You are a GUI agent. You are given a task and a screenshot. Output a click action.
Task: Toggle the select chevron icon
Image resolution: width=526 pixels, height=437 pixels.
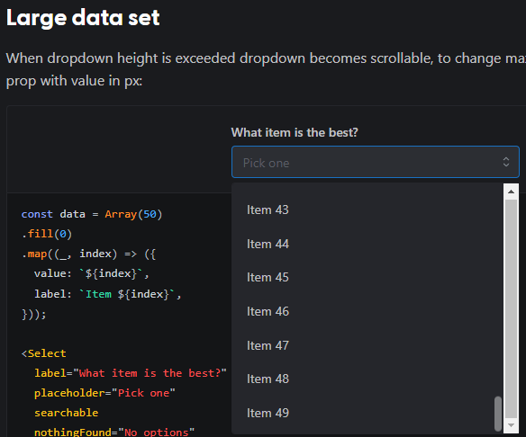pyautogui.click(x=506, y=162)
